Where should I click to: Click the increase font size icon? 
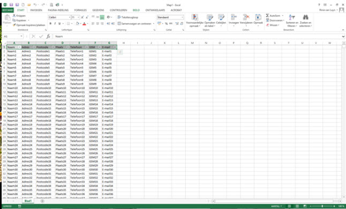[82, 17]
